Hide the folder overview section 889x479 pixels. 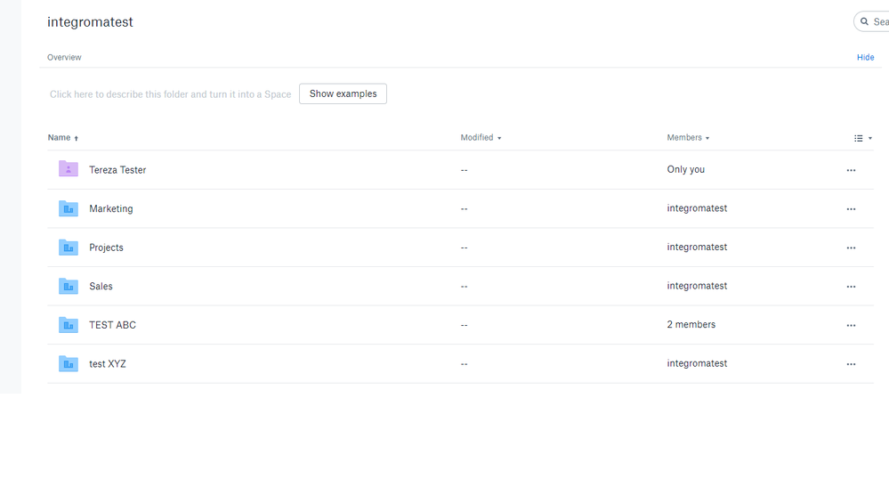[865, 57]
